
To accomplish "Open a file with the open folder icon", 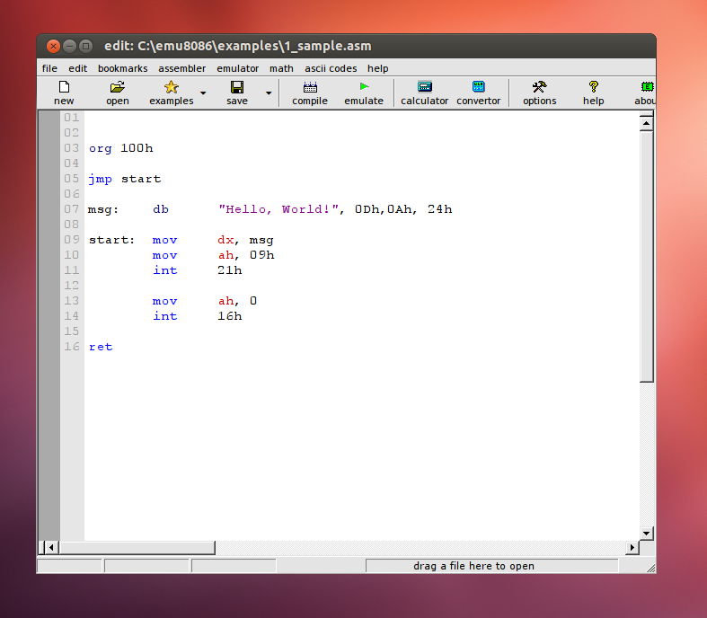I will 117,86.
